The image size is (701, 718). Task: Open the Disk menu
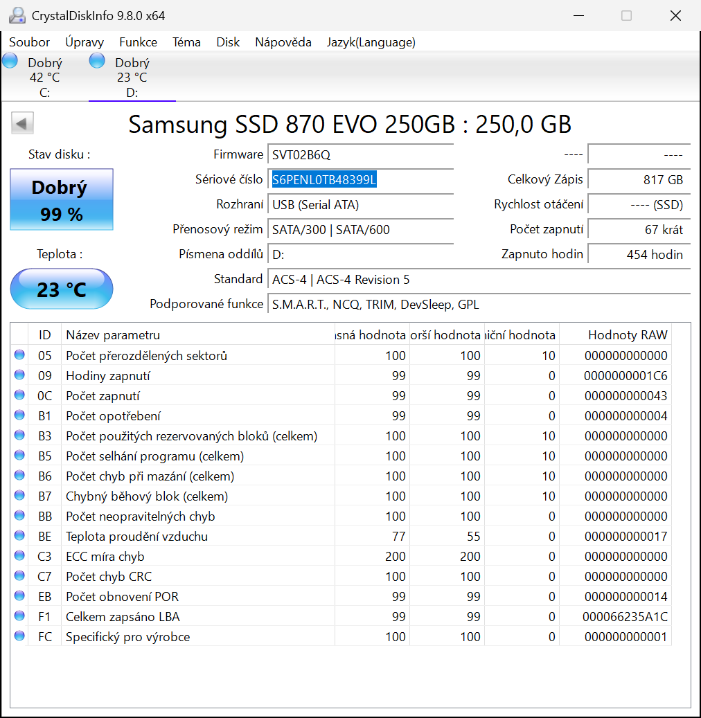pos(228,42)
